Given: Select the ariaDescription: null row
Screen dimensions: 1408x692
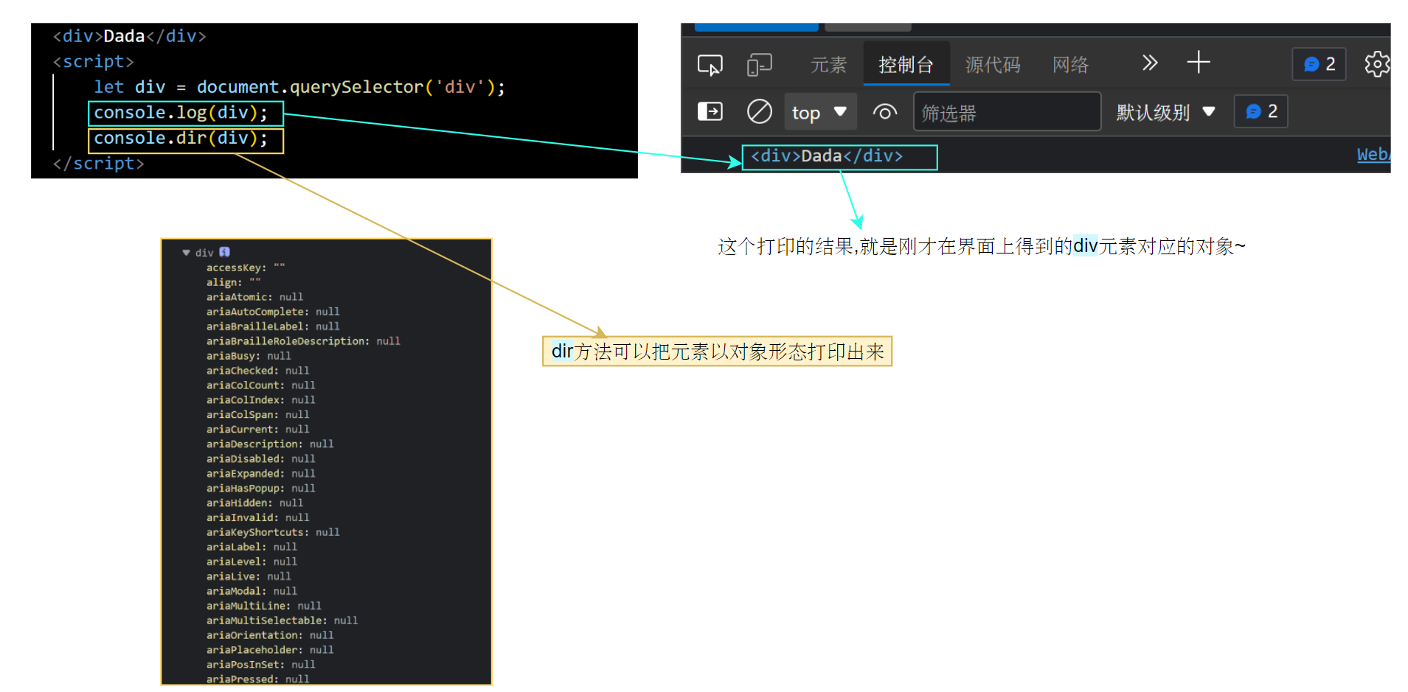Looking at the screenshot, I should pyautogui.click(x=270, y=444).
